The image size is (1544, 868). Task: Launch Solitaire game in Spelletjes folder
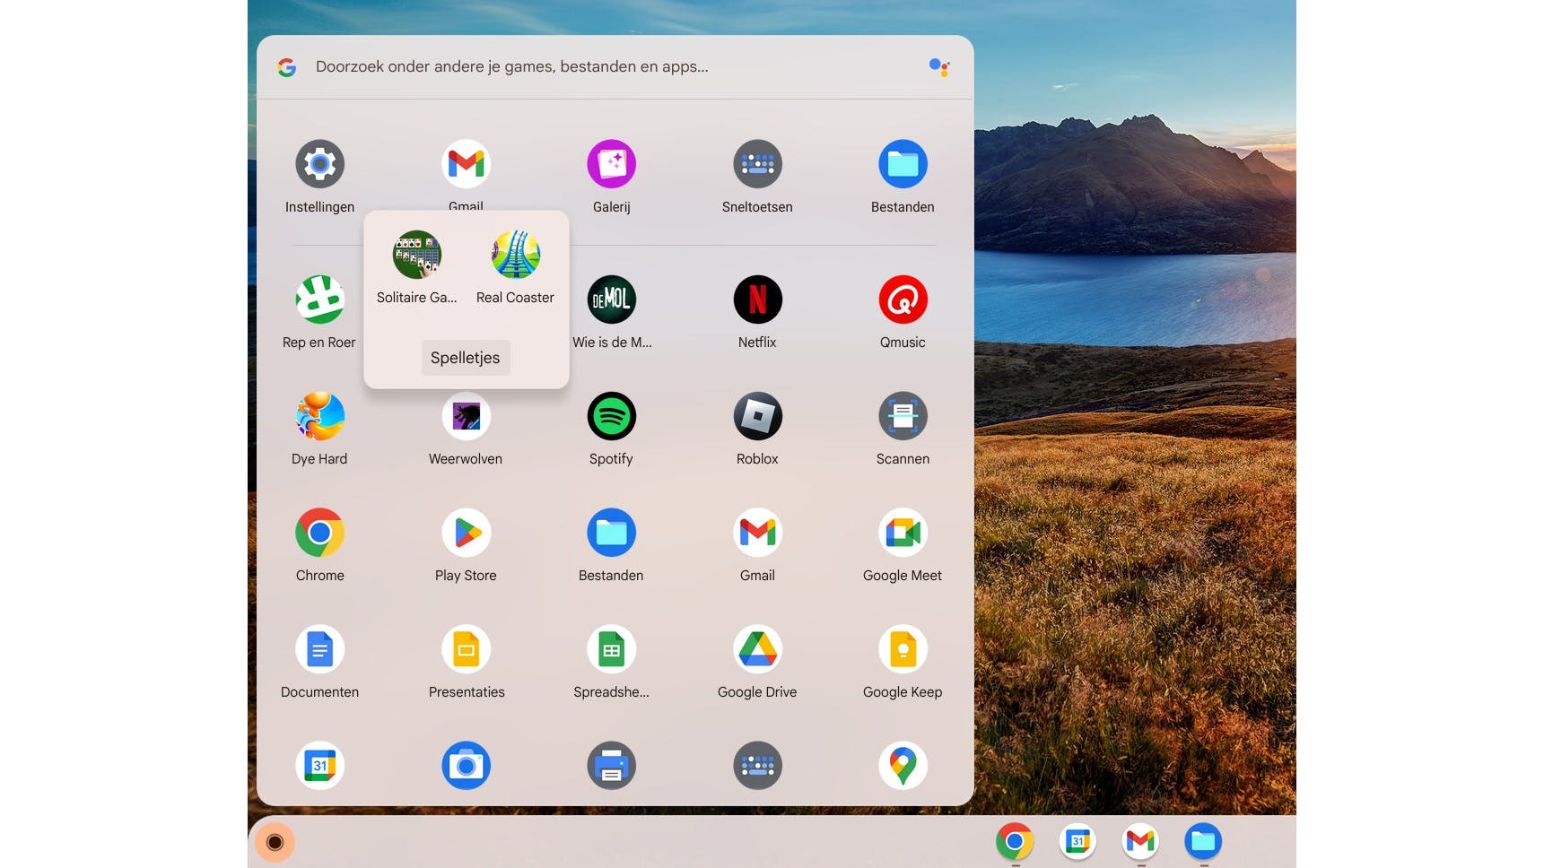pos(416,255)
